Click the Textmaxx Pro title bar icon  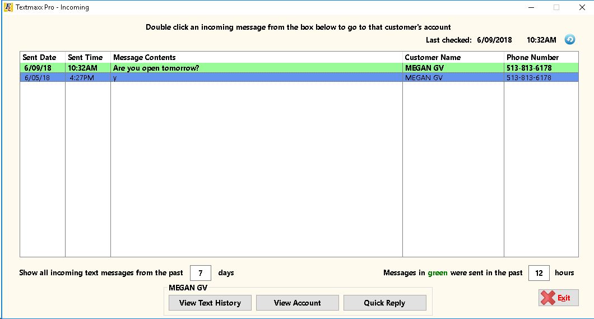click(x=7, y=7)
